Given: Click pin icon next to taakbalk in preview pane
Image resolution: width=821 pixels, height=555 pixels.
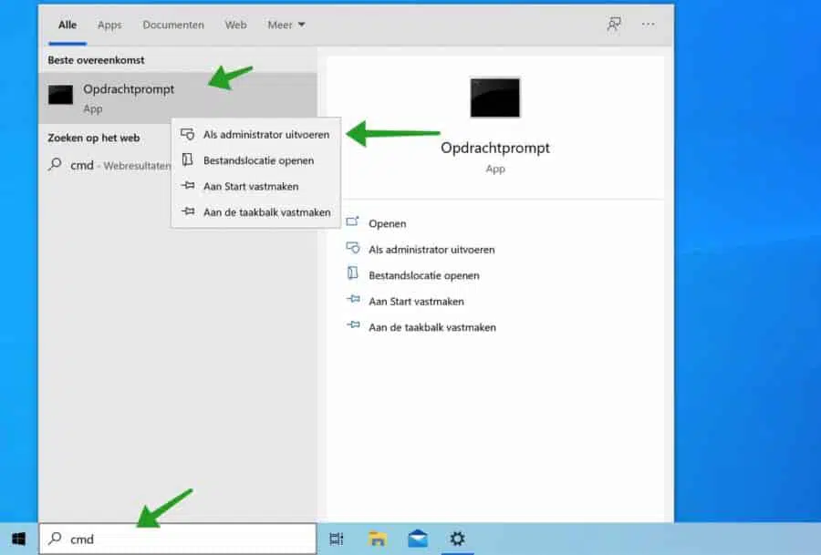Looking at the screenshot, I should coord(353,324).
